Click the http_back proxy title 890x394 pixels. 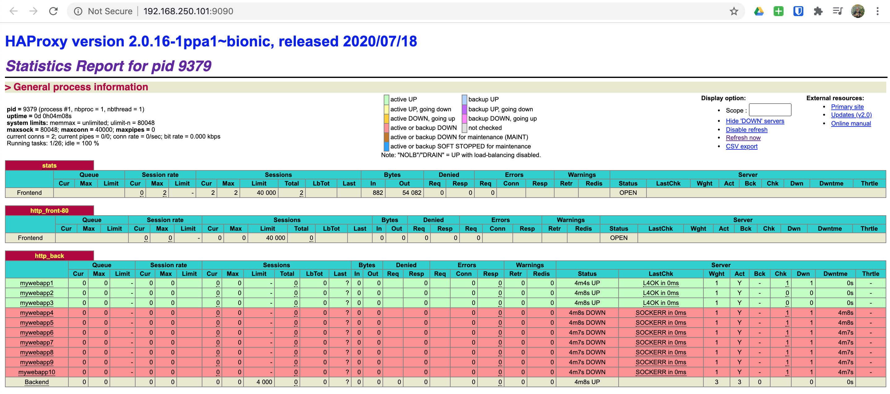click(50, 256)
